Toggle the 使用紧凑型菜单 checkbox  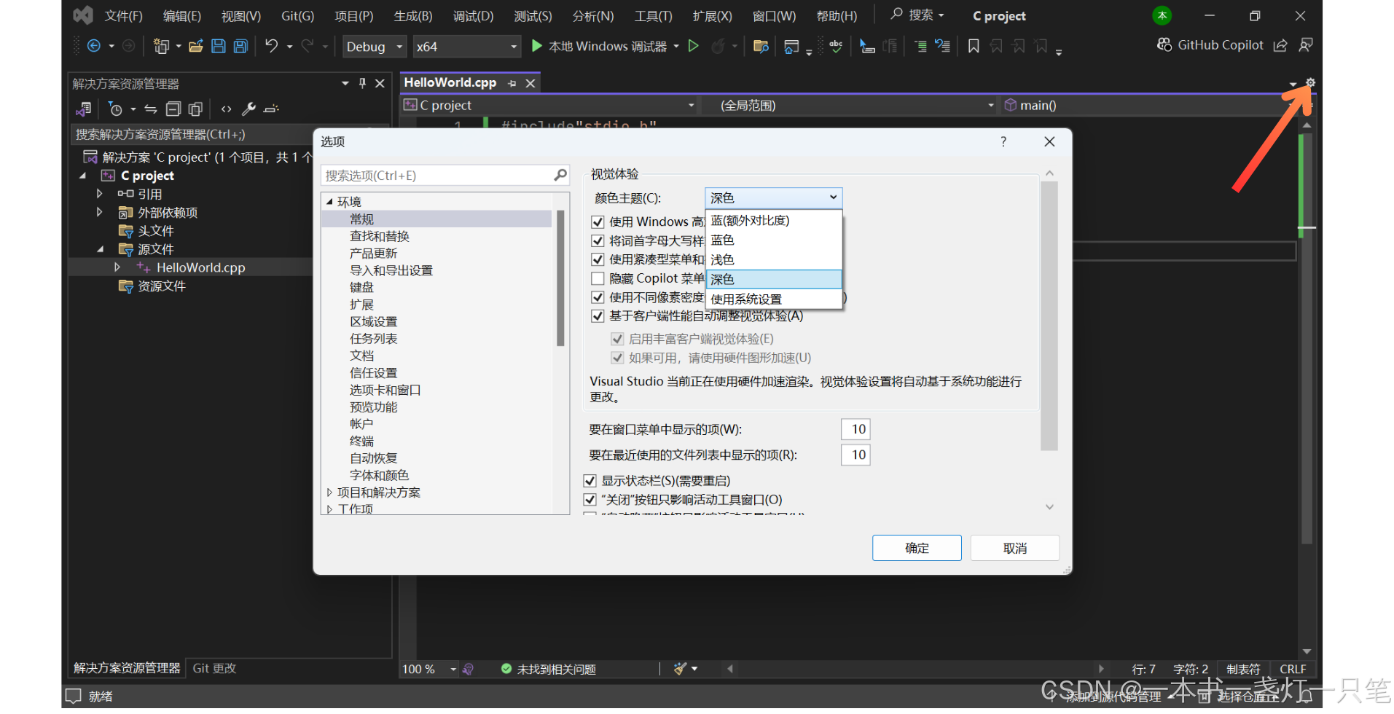[x=598, y=259]
